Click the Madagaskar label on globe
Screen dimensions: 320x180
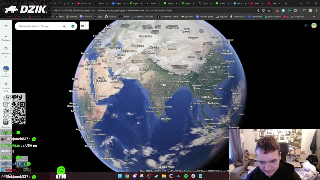coord(108,158)
